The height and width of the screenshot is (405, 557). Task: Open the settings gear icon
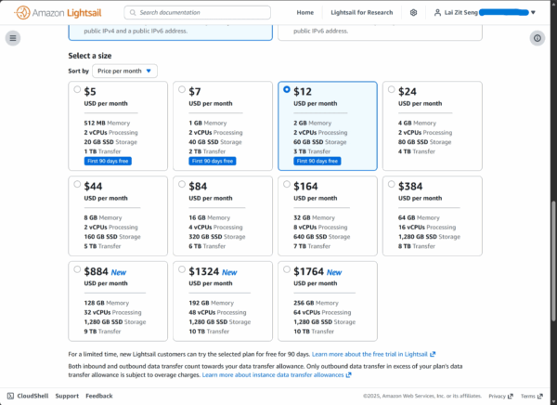coord(413,13)
